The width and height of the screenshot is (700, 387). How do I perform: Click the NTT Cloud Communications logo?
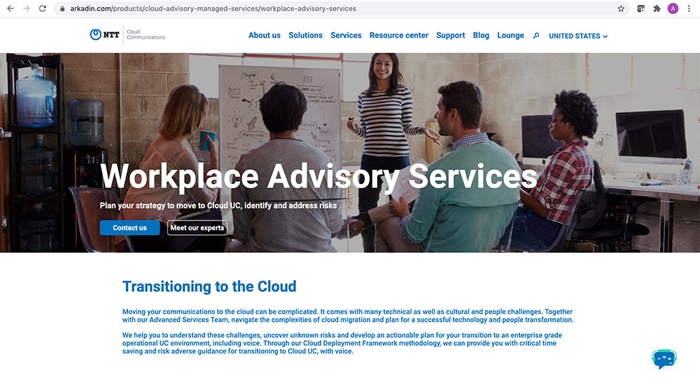point(127,34)
